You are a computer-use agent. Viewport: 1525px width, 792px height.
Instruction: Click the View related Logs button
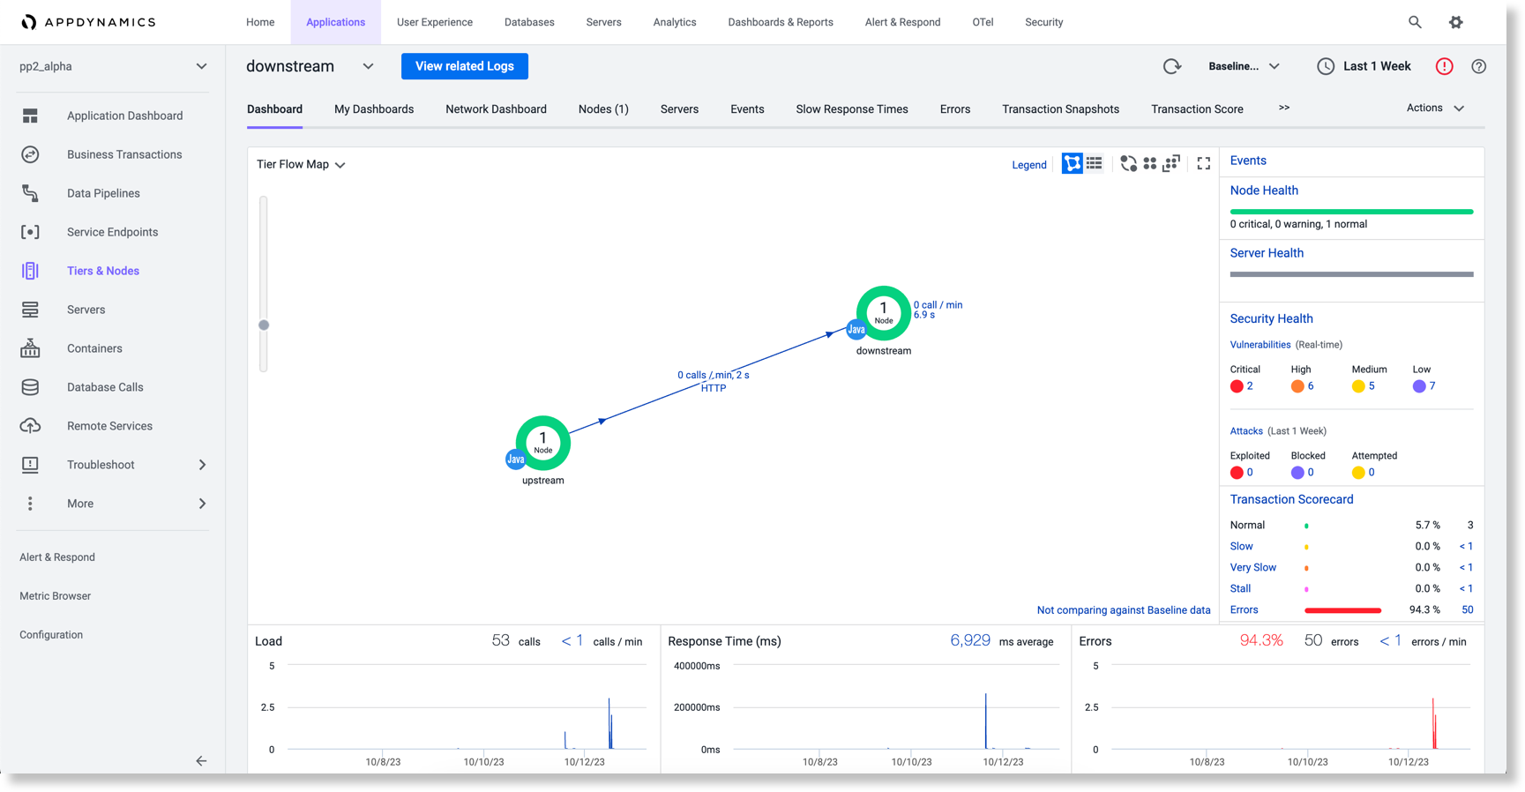coord(465,66)
